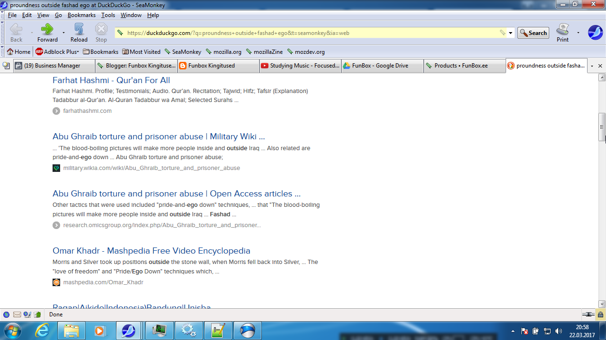Screen dimensions: 606x340
Task: Expand the URL bar history dropdown
Action: pyautogui.click(x=511, y=33)
